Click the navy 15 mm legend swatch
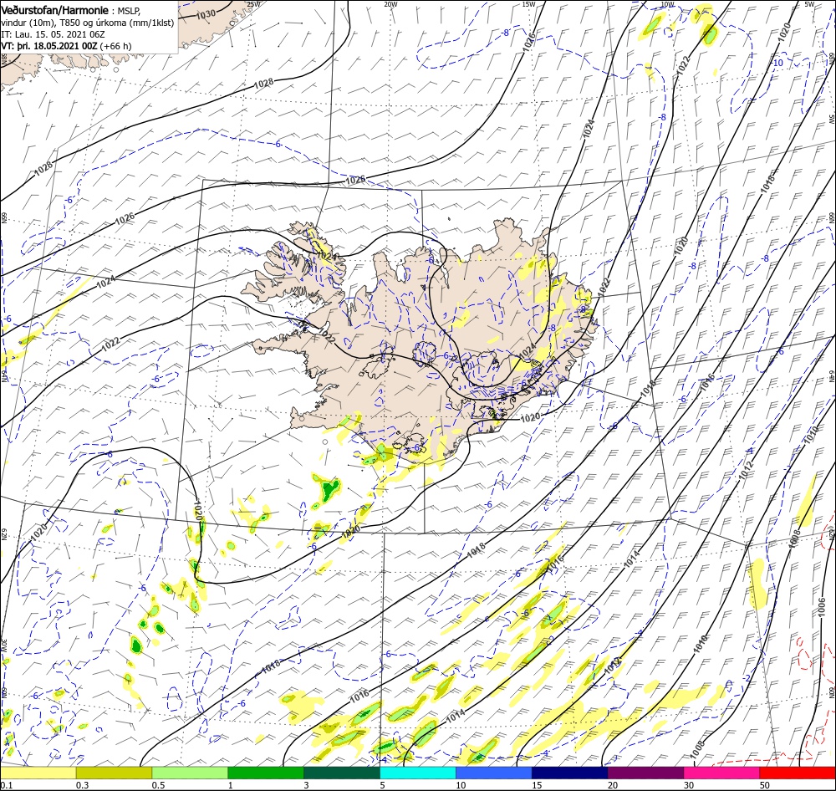 point(570,773)
